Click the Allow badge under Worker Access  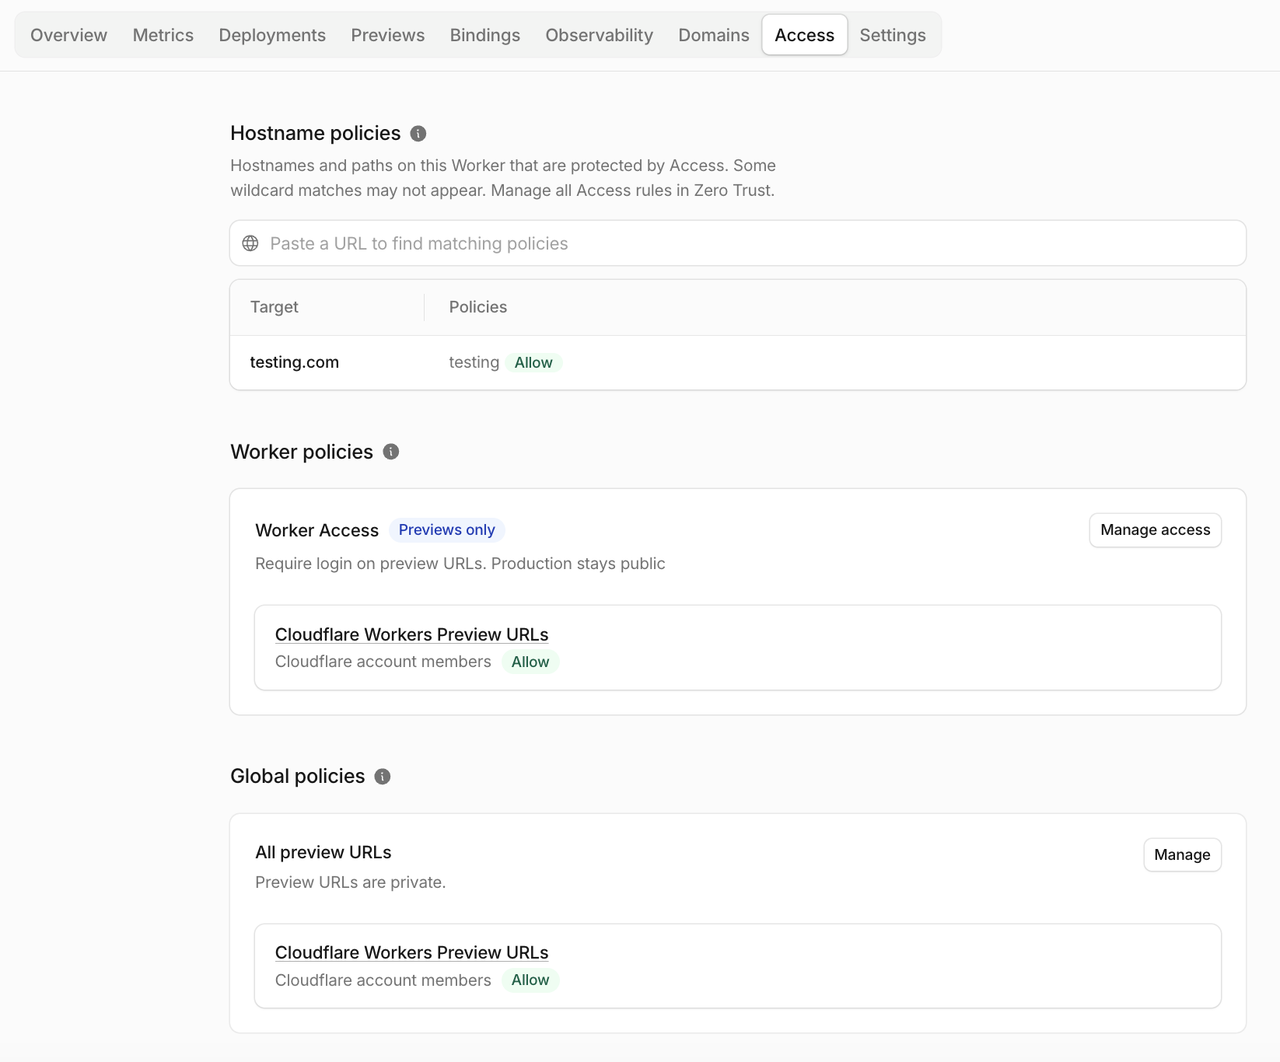coord(530,662)
